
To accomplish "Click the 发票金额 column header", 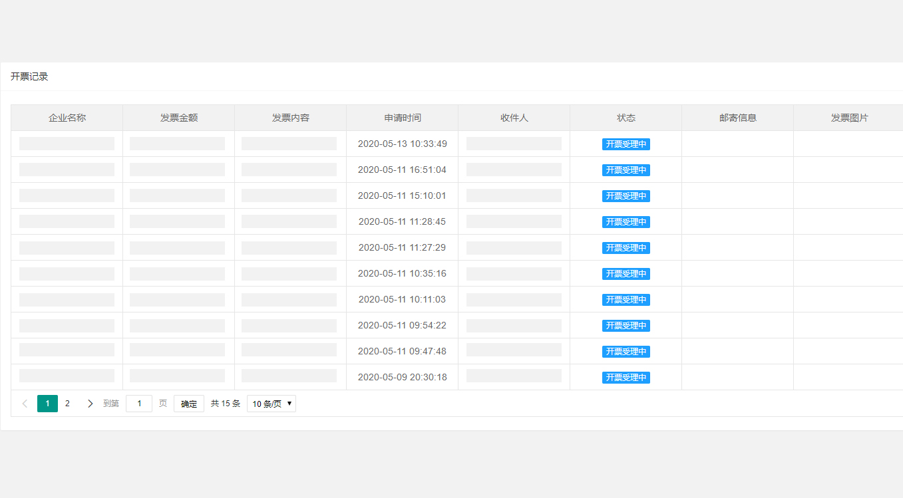I will [x=179, y=118].
